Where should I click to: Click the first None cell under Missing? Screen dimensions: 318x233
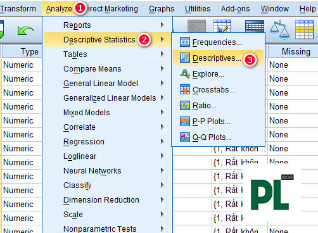(x=293, y=65)
